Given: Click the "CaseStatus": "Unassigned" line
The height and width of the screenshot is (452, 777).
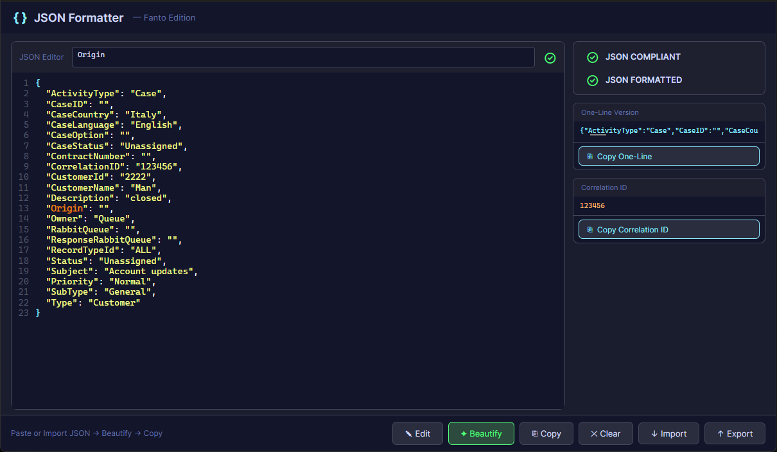Looking at the screenshot, I should click(117, 146).
